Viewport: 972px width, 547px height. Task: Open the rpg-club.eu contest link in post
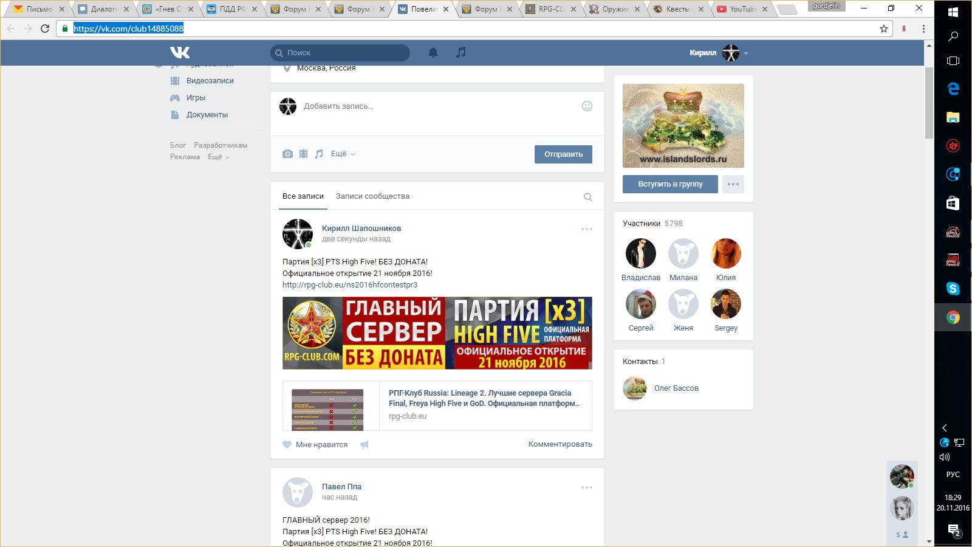[x=350, y=284]
